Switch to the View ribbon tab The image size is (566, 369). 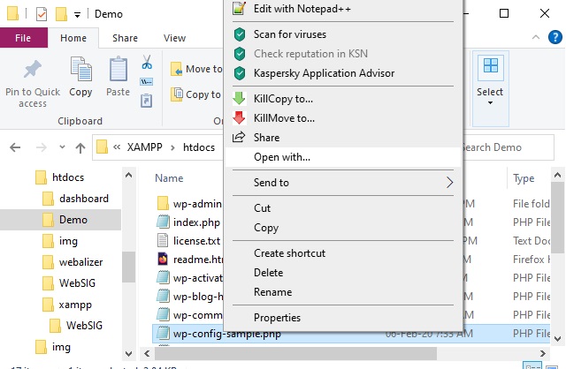[x=175, y=38]
